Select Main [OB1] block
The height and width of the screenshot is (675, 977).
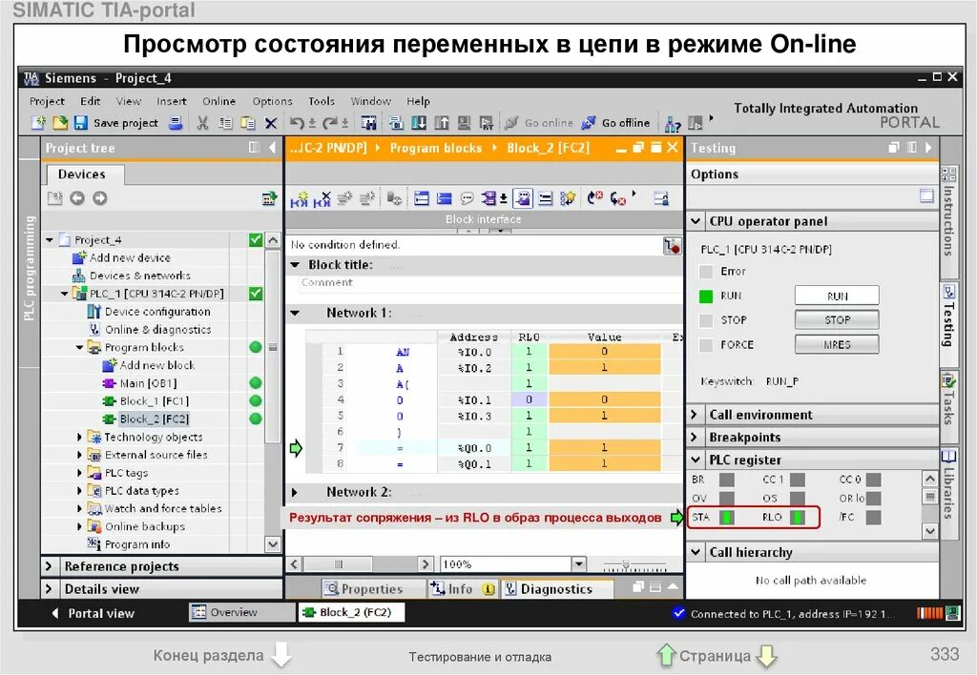(140, 383)
